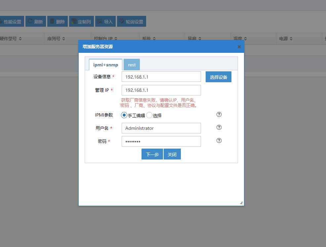Click the IPMI参数 label
Image resolution: width=326 pixels, height=247 pixels.
click(104, 115)
